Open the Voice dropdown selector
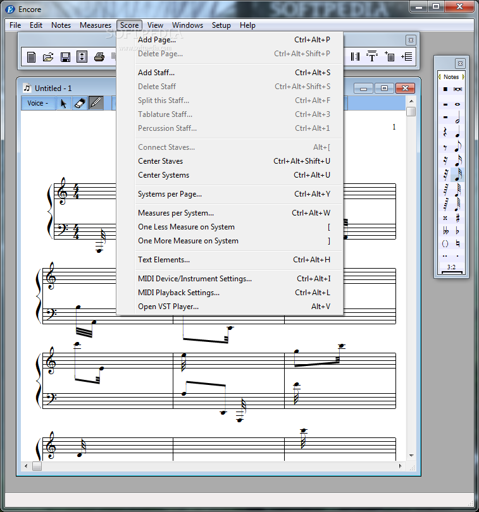This screenshot has width=479, height=512. pos(38,103)
